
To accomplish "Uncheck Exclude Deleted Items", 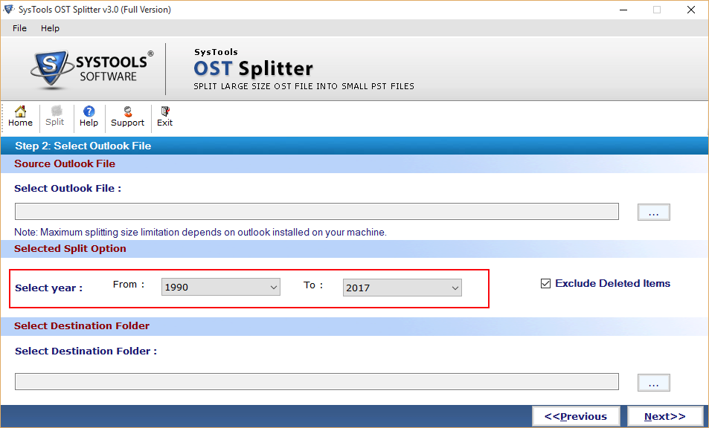I will coord(546,284).
